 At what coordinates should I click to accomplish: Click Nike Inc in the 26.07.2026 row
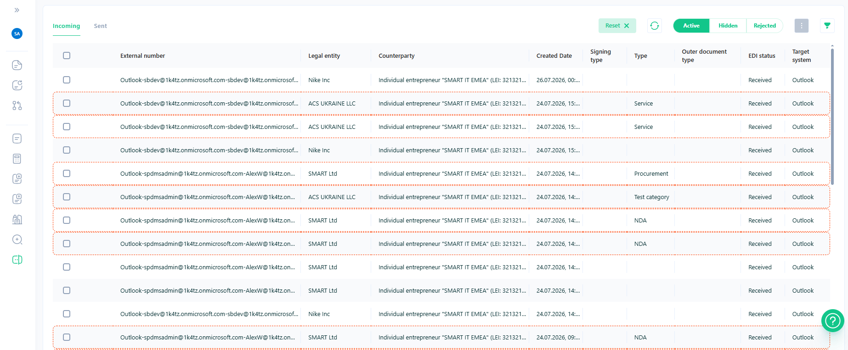pyautogui.click(x=319, y=80)
